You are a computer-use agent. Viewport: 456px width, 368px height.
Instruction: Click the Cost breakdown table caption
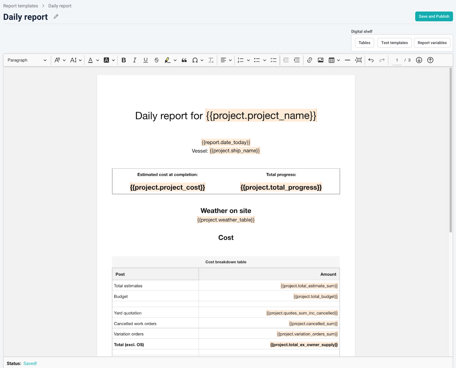(226, 262)
